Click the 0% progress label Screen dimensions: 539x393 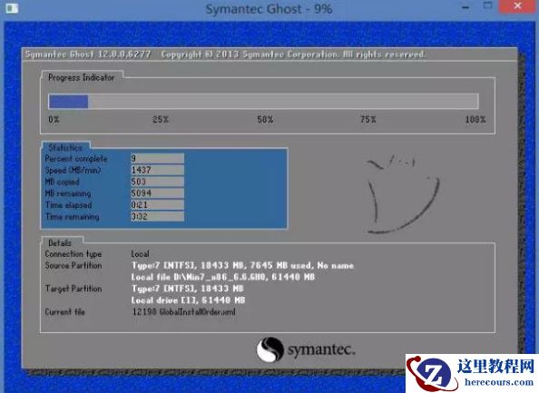click(54, 120)
